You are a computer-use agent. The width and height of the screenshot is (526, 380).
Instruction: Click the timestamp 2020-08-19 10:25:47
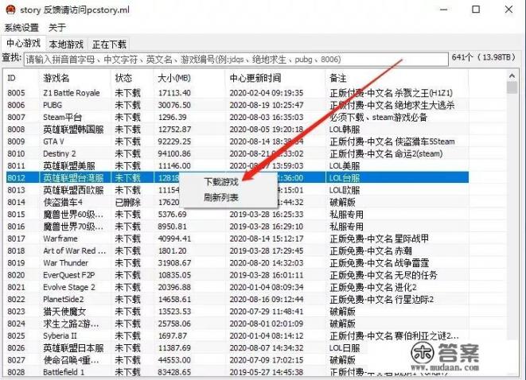point(267,105)
